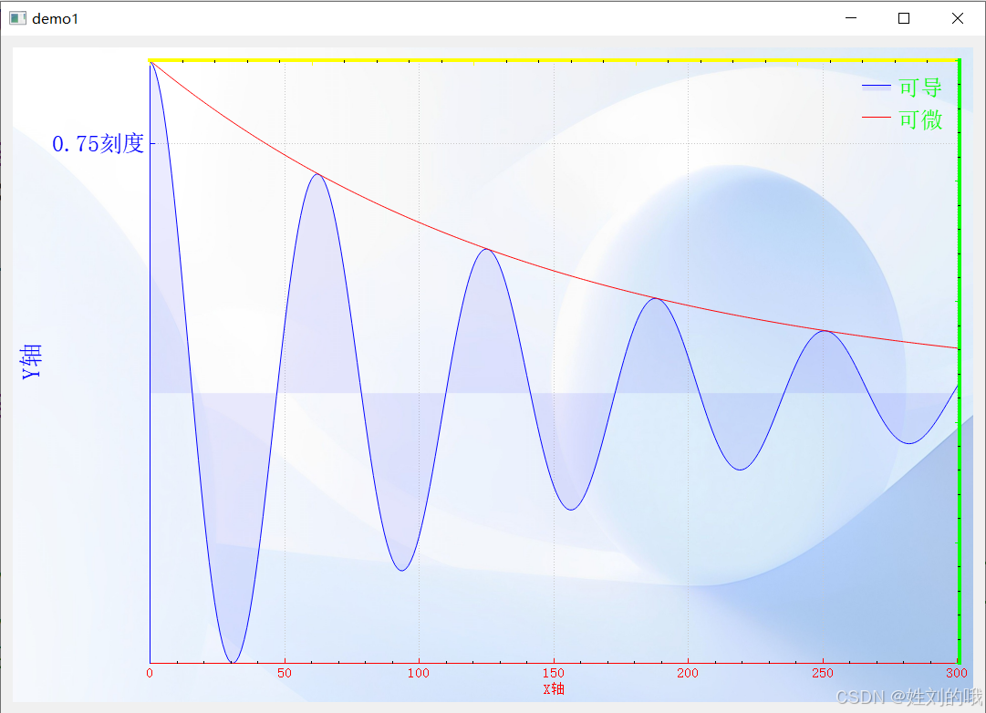The image size is (986, 713).
Task: Click the 0.75刻度 Y-axis tick label
Action: tap(99, 144)
